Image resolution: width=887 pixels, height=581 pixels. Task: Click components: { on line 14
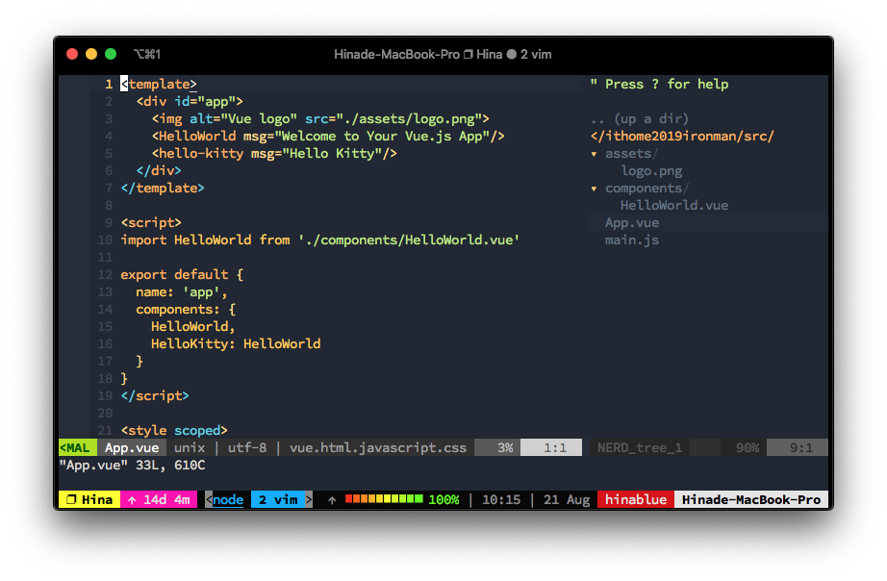tap(186, 310)
